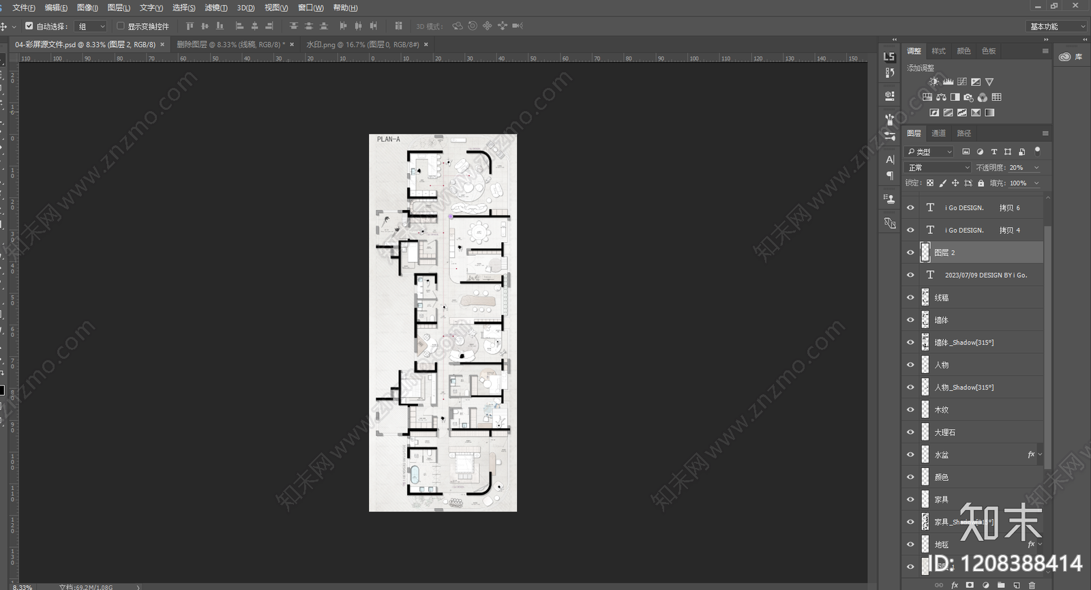Image resolution: width=1091 pixels, height=590 pixels.
Task: Toggle the 自动选择 checkbox
Action: (29, 26)
